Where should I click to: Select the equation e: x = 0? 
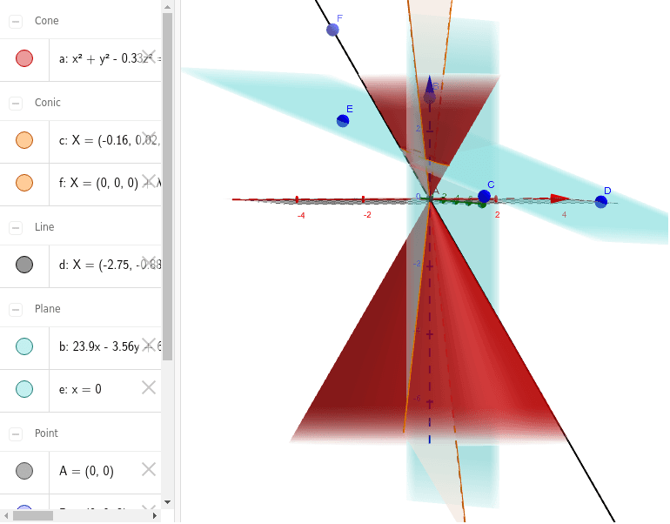(x=80, y=389)
